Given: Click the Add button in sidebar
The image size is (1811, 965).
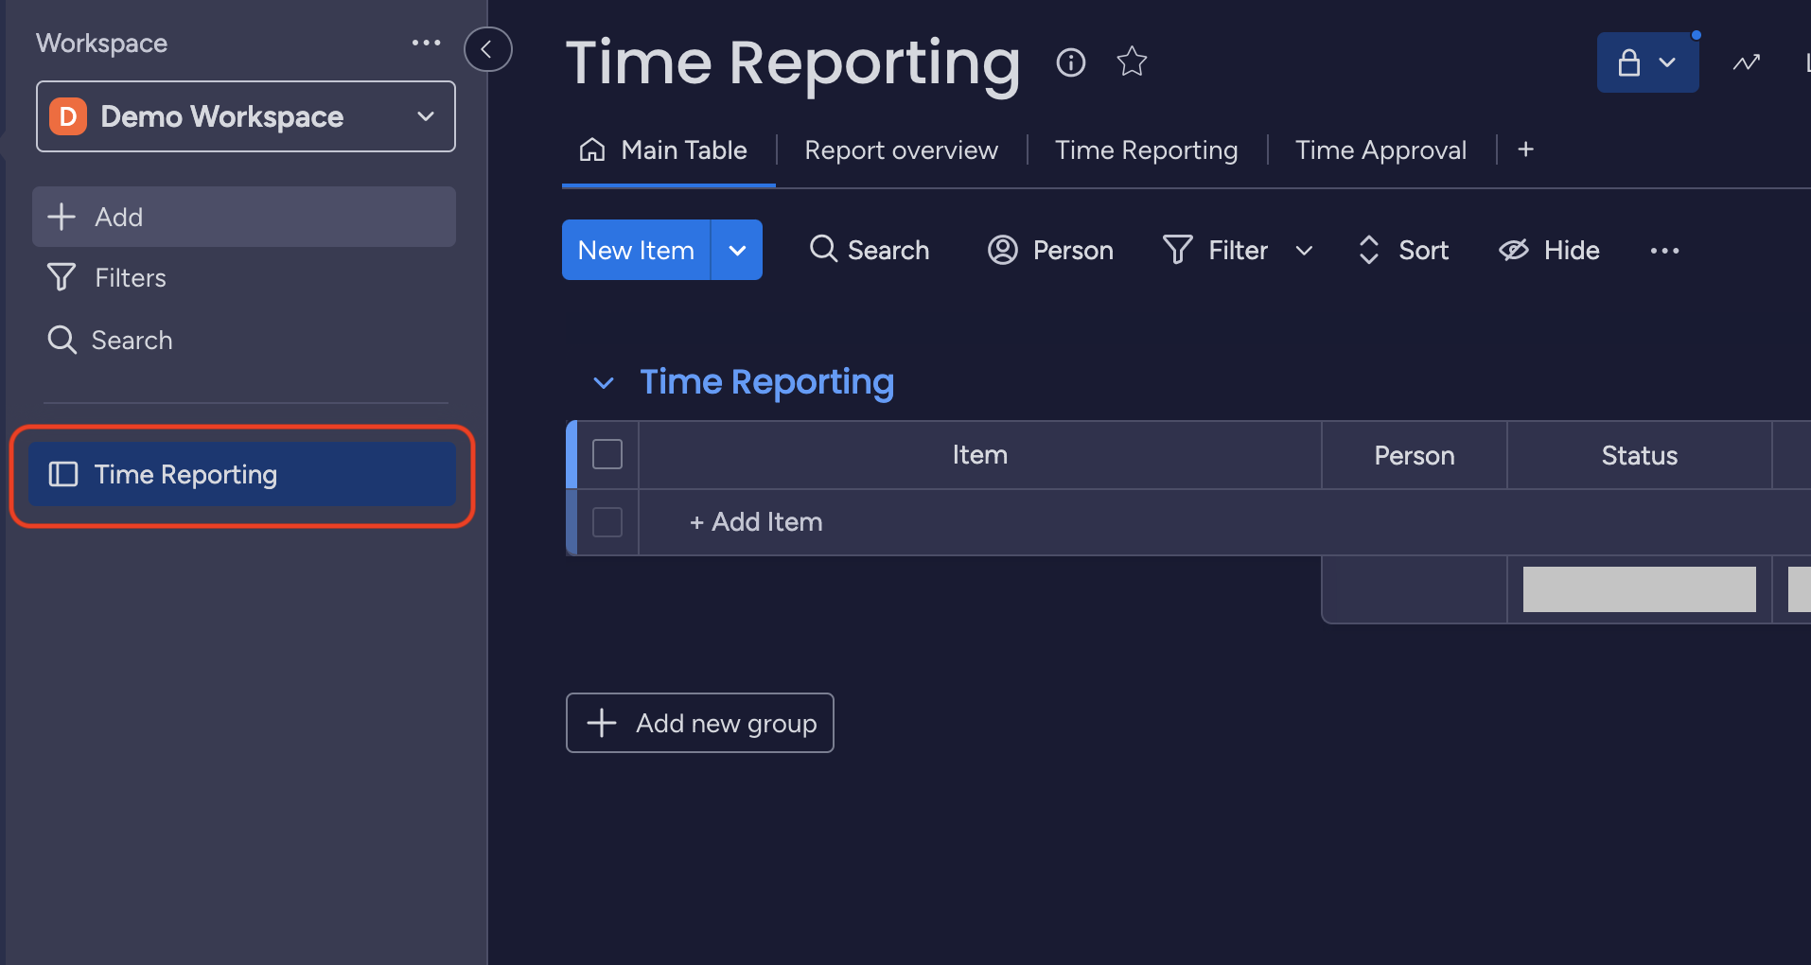Looking at the screenshot, I should coord(244,217).
